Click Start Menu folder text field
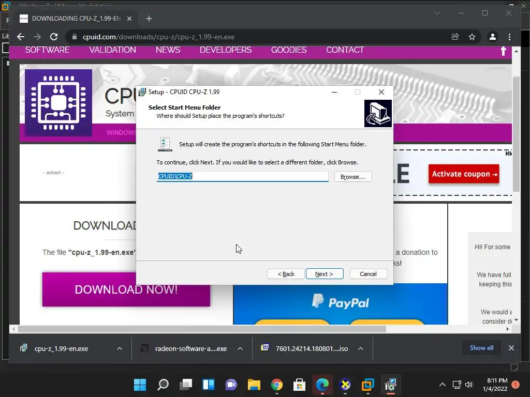530x397 pixels. click(242, 176)
